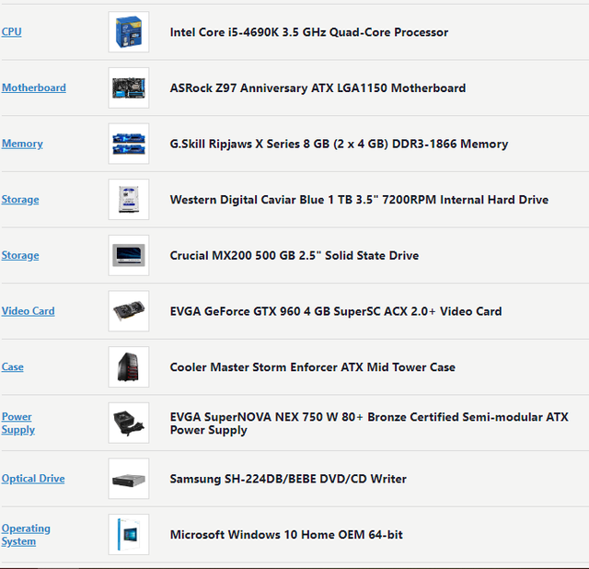Open the Power Supply category link
Image resolution: width=589 pixels, height=569 pixels.
(18, 423)
